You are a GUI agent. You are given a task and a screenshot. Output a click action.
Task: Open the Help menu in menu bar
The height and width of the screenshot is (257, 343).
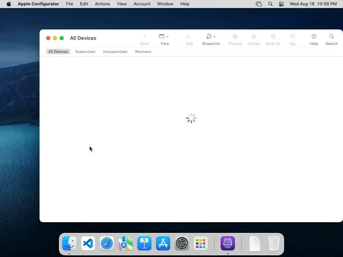pyautogui.click(x=185, y=4)
